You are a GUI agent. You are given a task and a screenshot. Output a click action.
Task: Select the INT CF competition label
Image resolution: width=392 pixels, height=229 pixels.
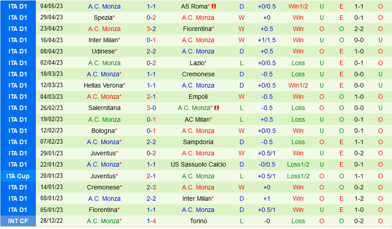pos(18,221)
